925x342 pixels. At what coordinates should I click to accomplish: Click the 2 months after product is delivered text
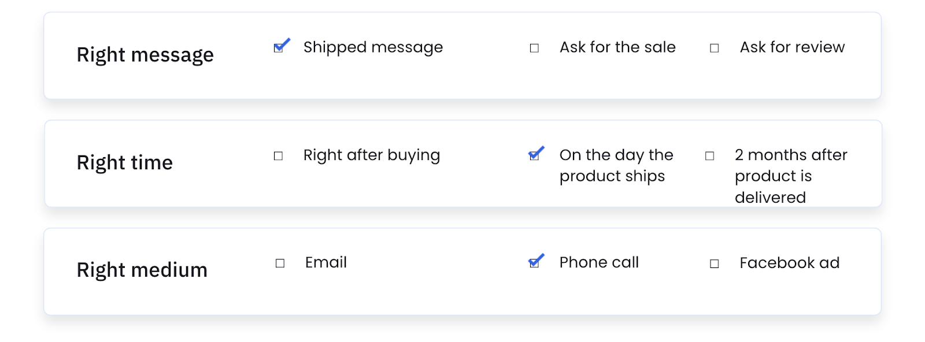(x=790, y=176)
